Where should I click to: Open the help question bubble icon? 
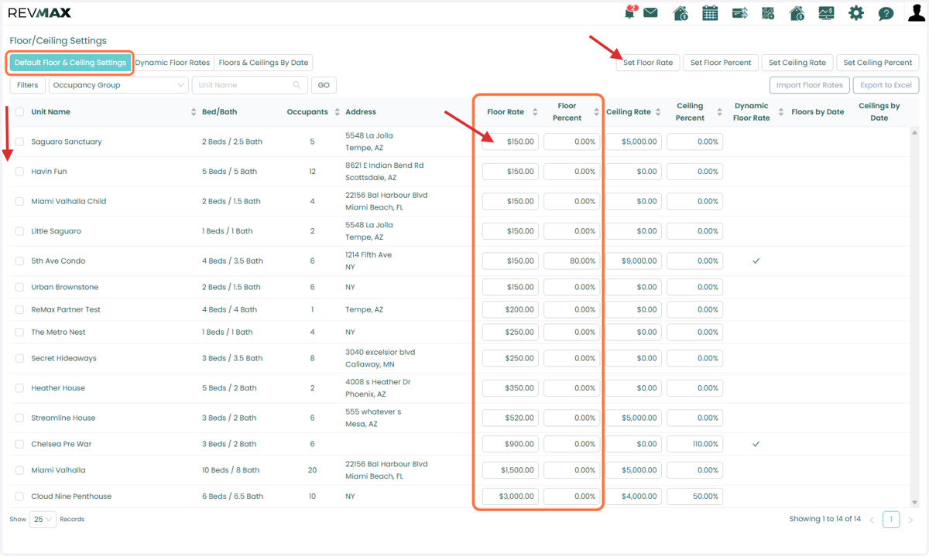886,14
